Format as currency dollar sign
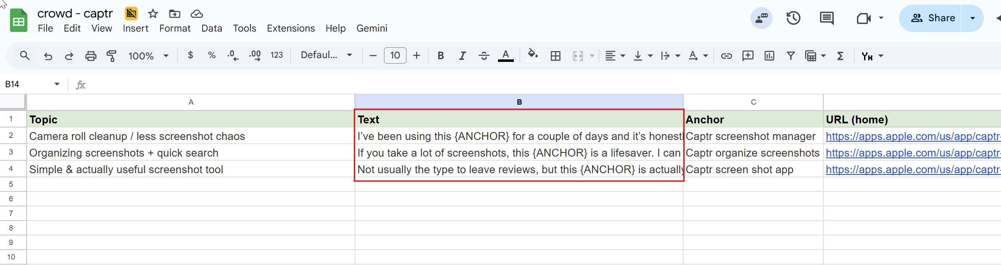This screenshot has height=265, width=1001. 190,55
